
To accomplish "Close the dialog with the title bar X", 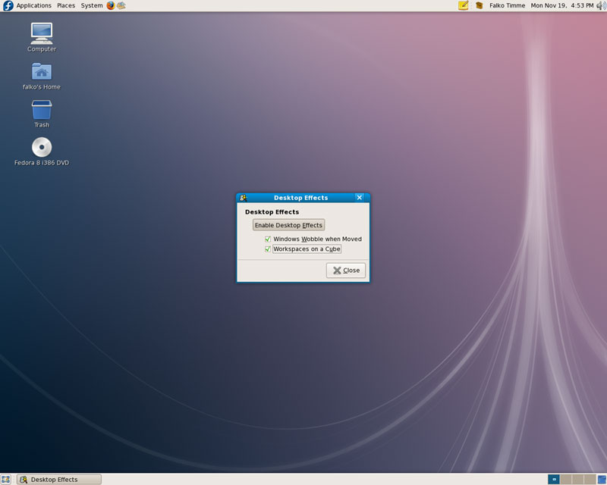I will (x=359, y=198).
